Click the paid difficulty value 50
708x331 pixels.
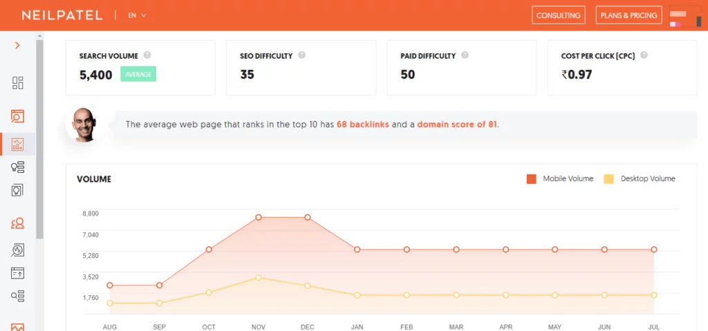tap(408, 75)
